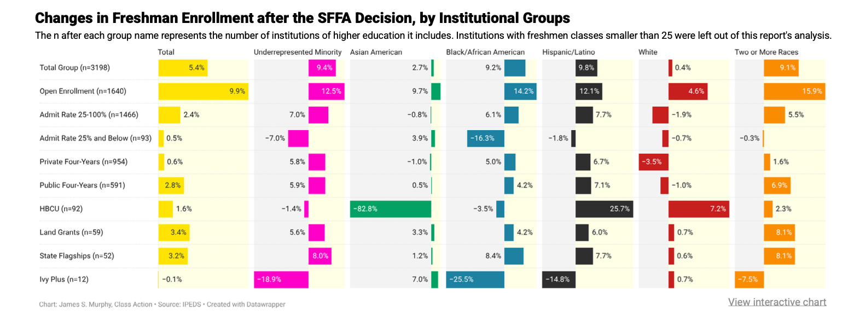Select the red 7.2% HBCU White bar

[698, 209]
